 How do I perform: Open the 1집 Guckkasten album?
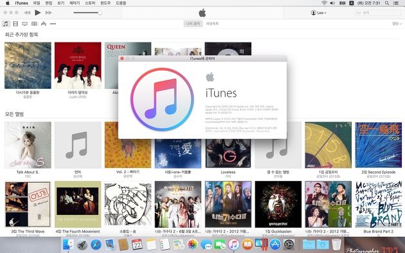click(x=278, y=204)
